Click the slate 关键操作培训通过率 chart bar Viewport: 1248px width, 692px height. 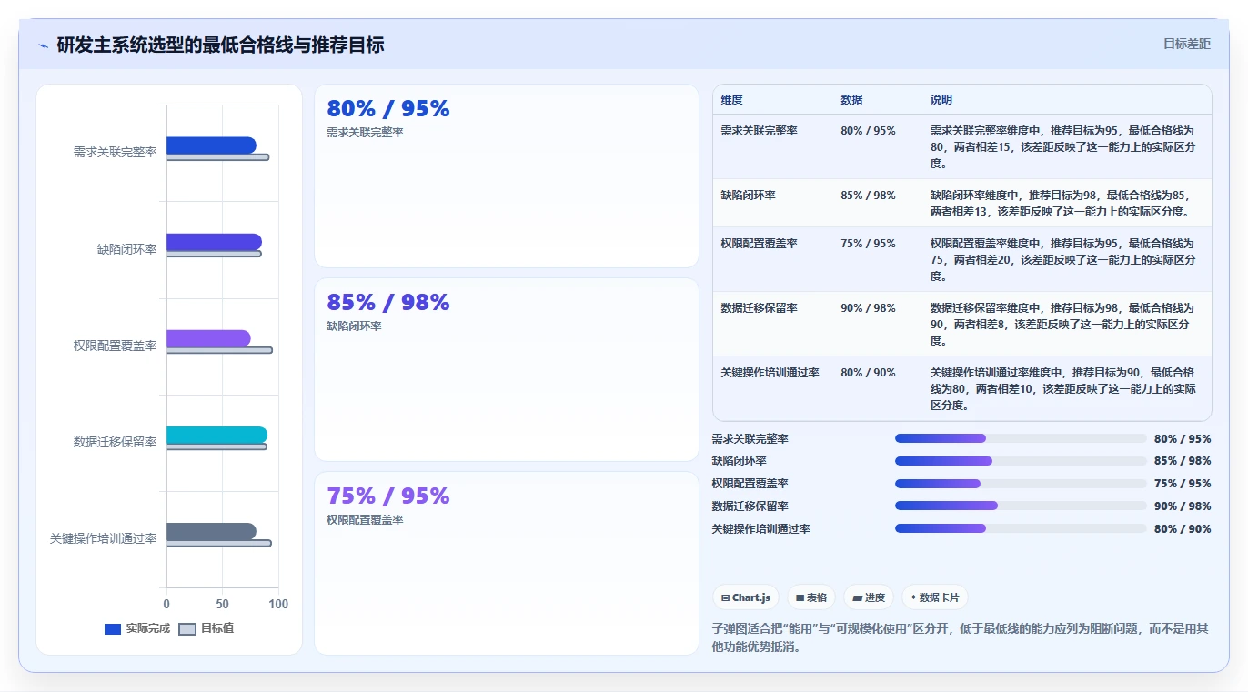[211, 532]
